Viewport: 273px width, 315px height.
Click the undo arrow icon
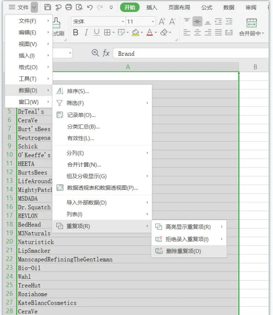[x=90, y=8]
